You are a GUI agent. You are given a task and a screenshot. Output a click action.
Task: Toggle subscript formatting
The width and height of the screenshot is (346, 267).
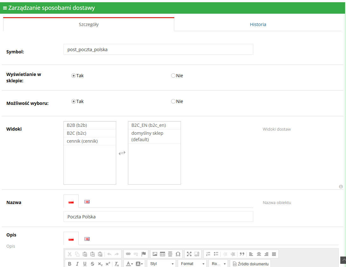[100, 264]
